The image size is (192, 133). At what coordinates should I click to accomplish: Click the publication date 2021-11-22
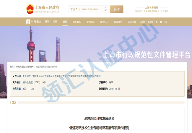click(x=28, y=89)
